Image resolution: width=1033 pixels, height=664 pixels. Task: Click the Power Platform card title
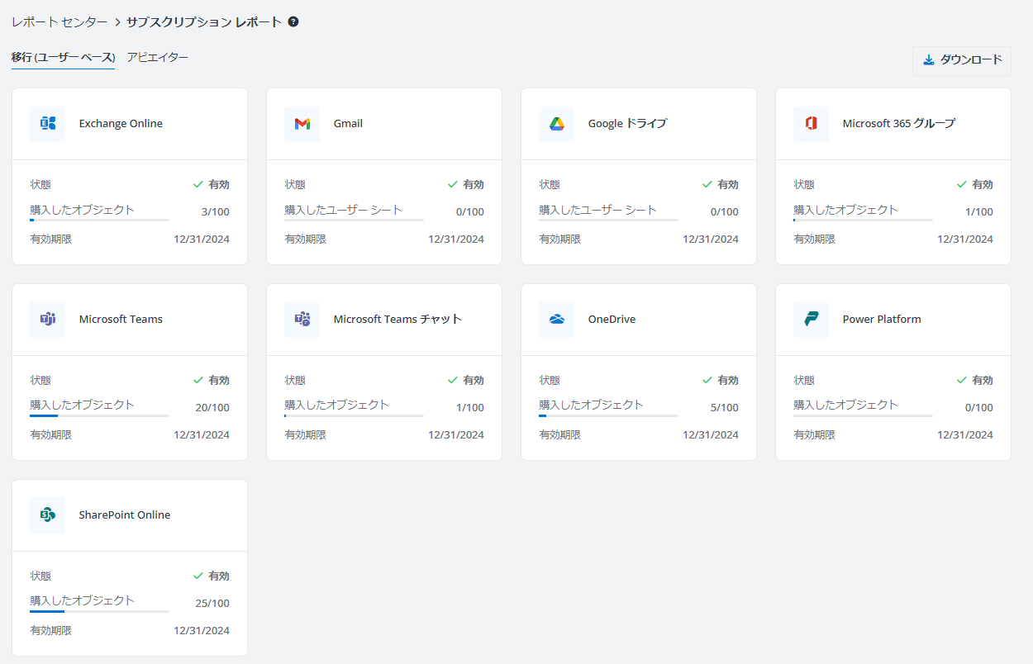click(882, 320)
